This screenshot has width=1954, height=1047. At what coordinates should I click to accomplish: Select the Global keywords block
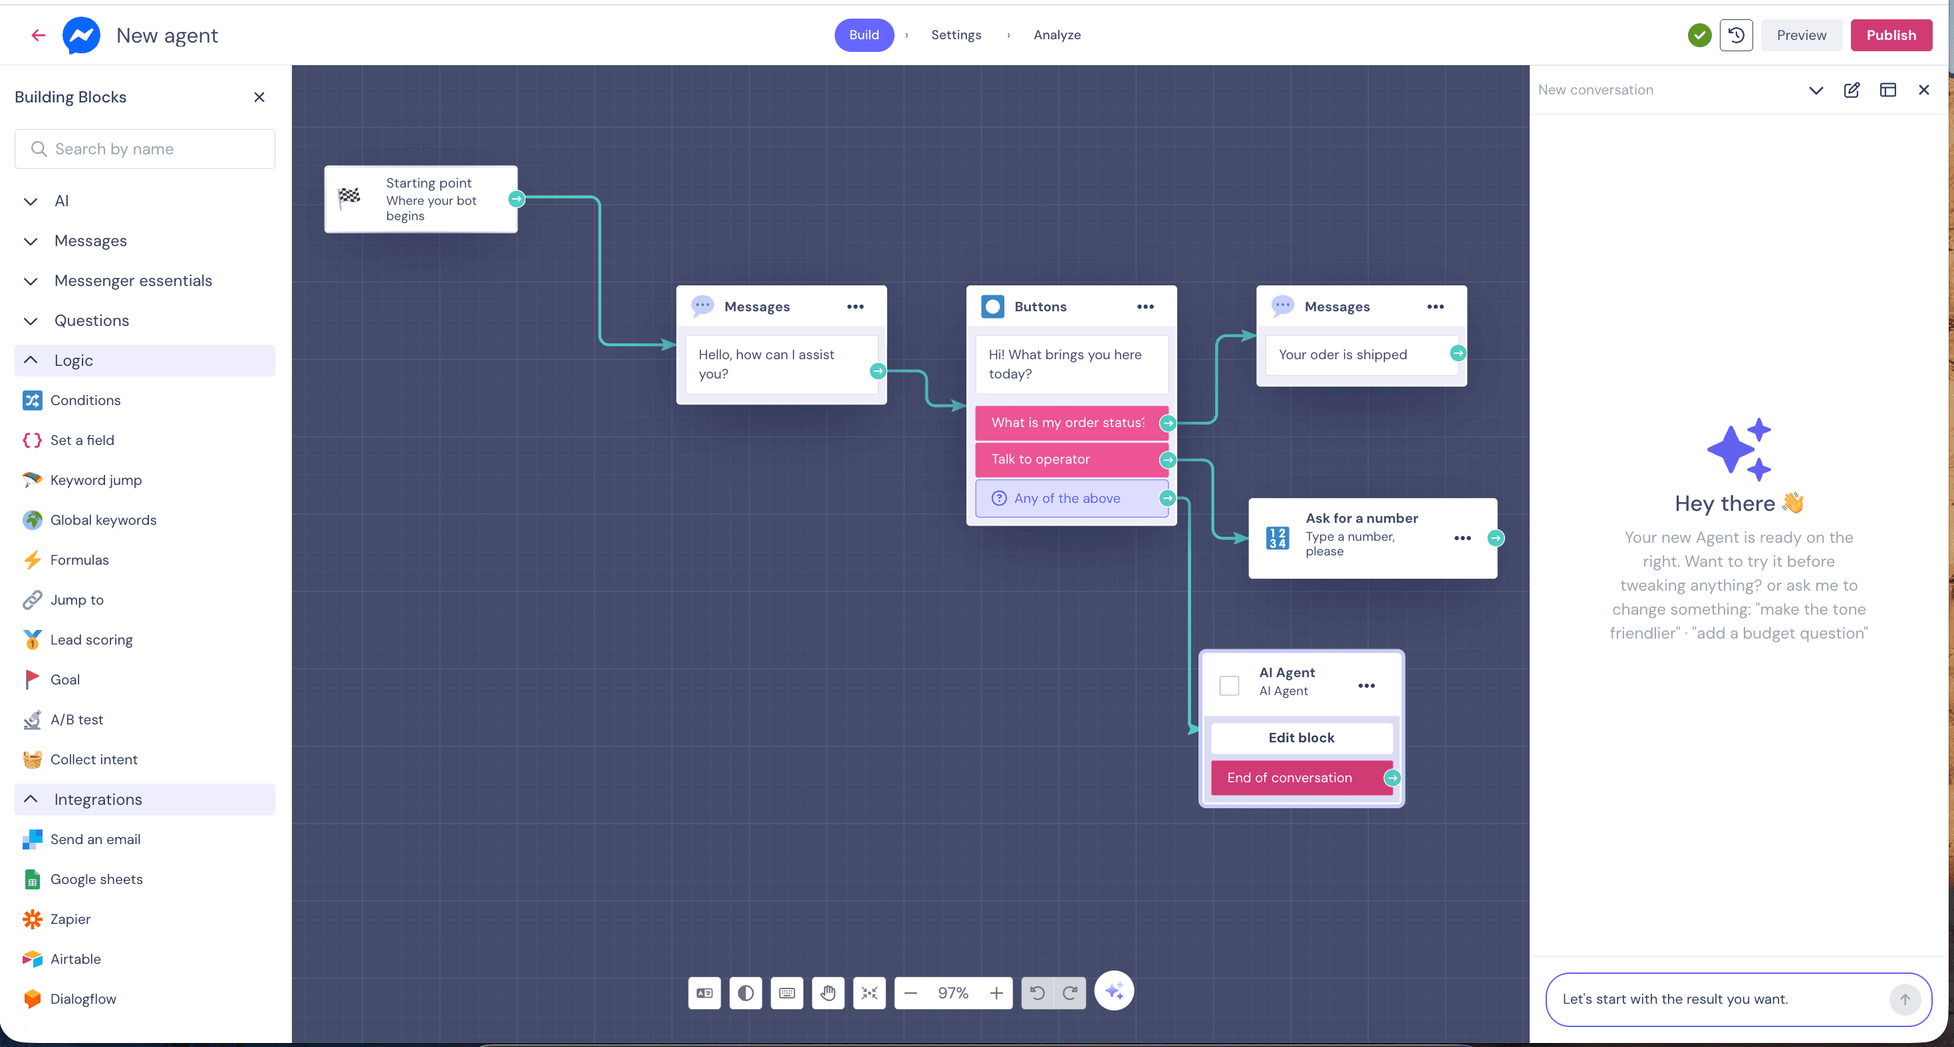pos(90,520)
